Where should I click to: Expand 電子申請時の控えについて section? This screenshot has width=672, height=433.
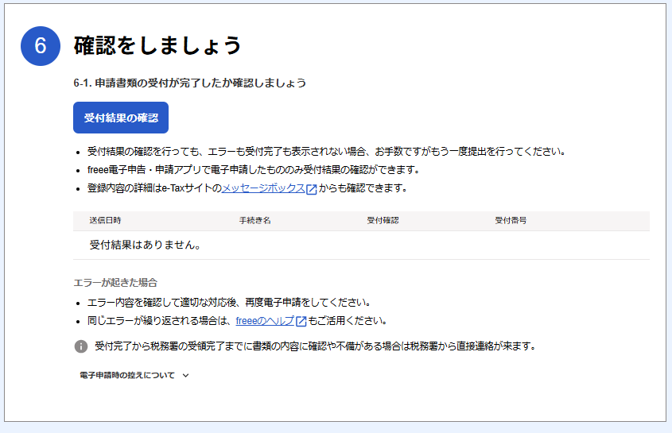click(134, 375)
